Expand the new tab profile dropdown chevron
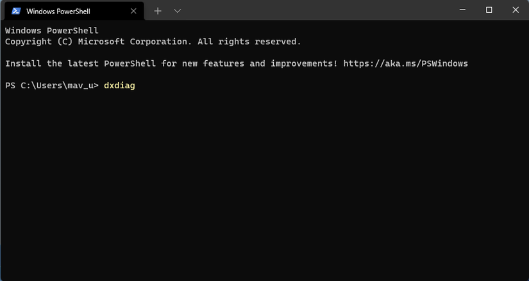Viewport: 529px width, 281px height. tap(178, 11)
